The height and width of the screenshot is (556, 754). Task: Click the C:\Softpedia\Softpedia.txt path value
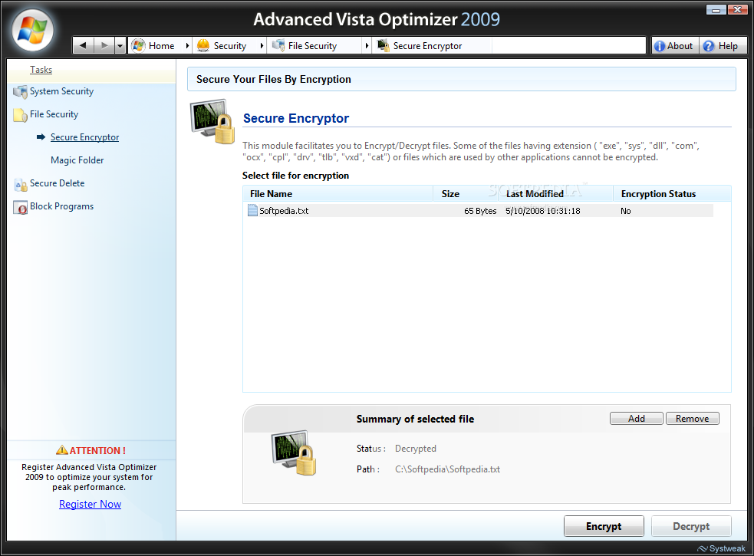tap(447, 469)
